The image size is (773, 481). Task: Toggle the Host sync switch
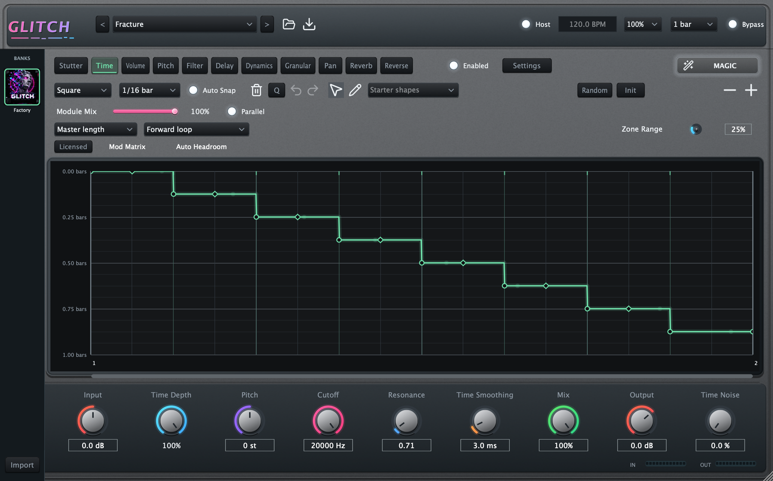(526, 24)
